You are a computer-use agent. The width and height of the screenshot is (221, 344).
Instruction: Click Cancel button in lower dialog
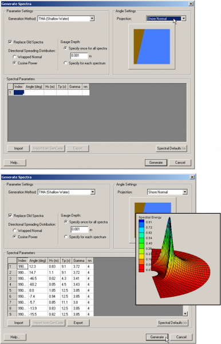(x=181, y=337)
